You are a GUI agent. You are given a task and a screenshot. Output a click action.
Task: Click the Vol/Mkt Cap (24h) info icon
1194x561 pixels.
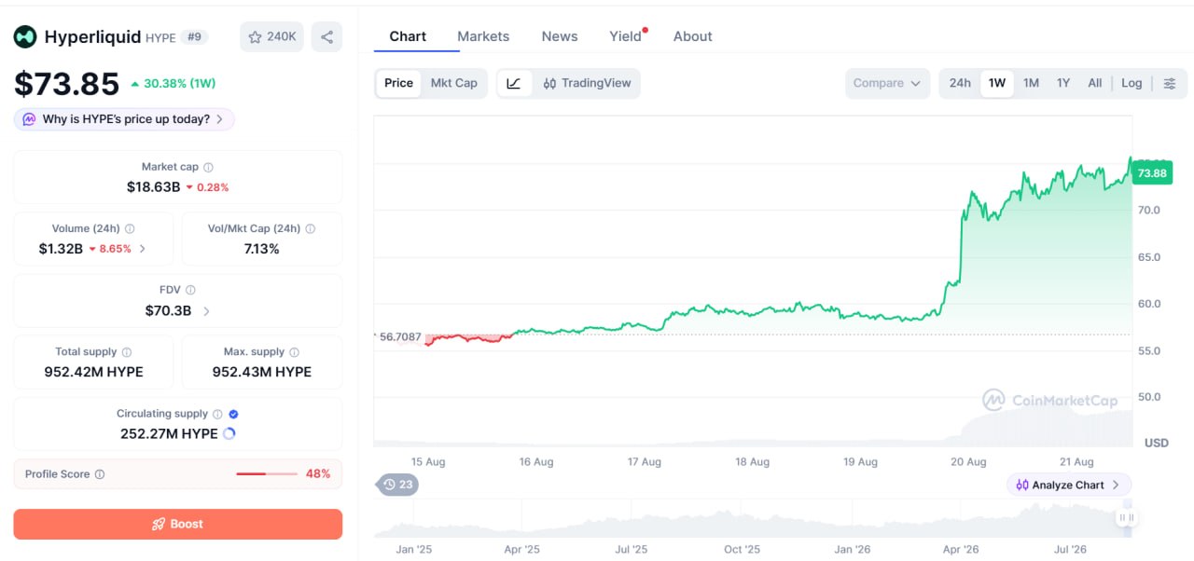click(310, 228)
